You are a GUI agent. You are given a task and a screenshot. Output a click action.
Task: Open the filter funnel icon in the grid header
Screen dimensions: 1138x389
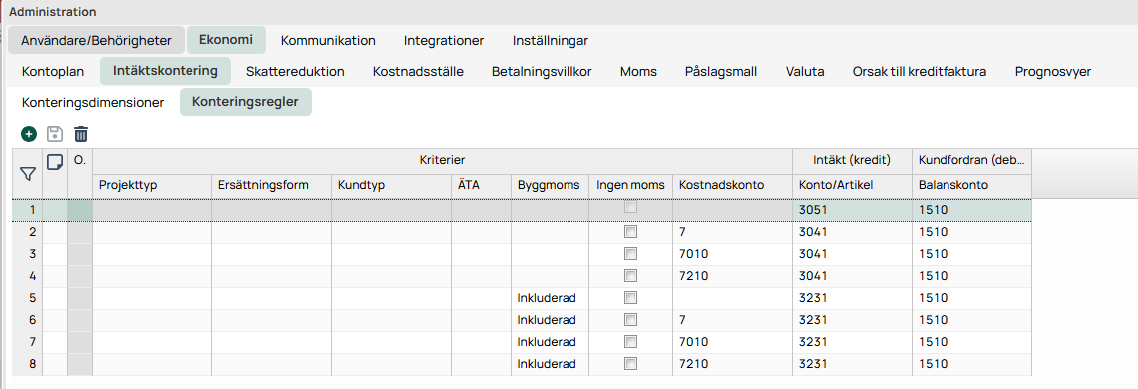[28, 174]
